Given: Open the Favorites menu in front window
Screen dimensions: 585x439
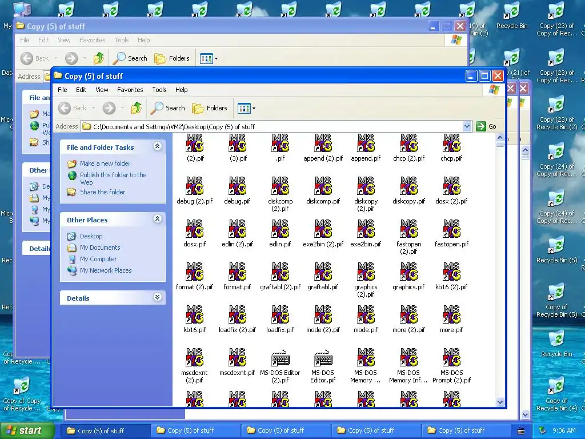Looking at the screenshot, I should point(130,90).
